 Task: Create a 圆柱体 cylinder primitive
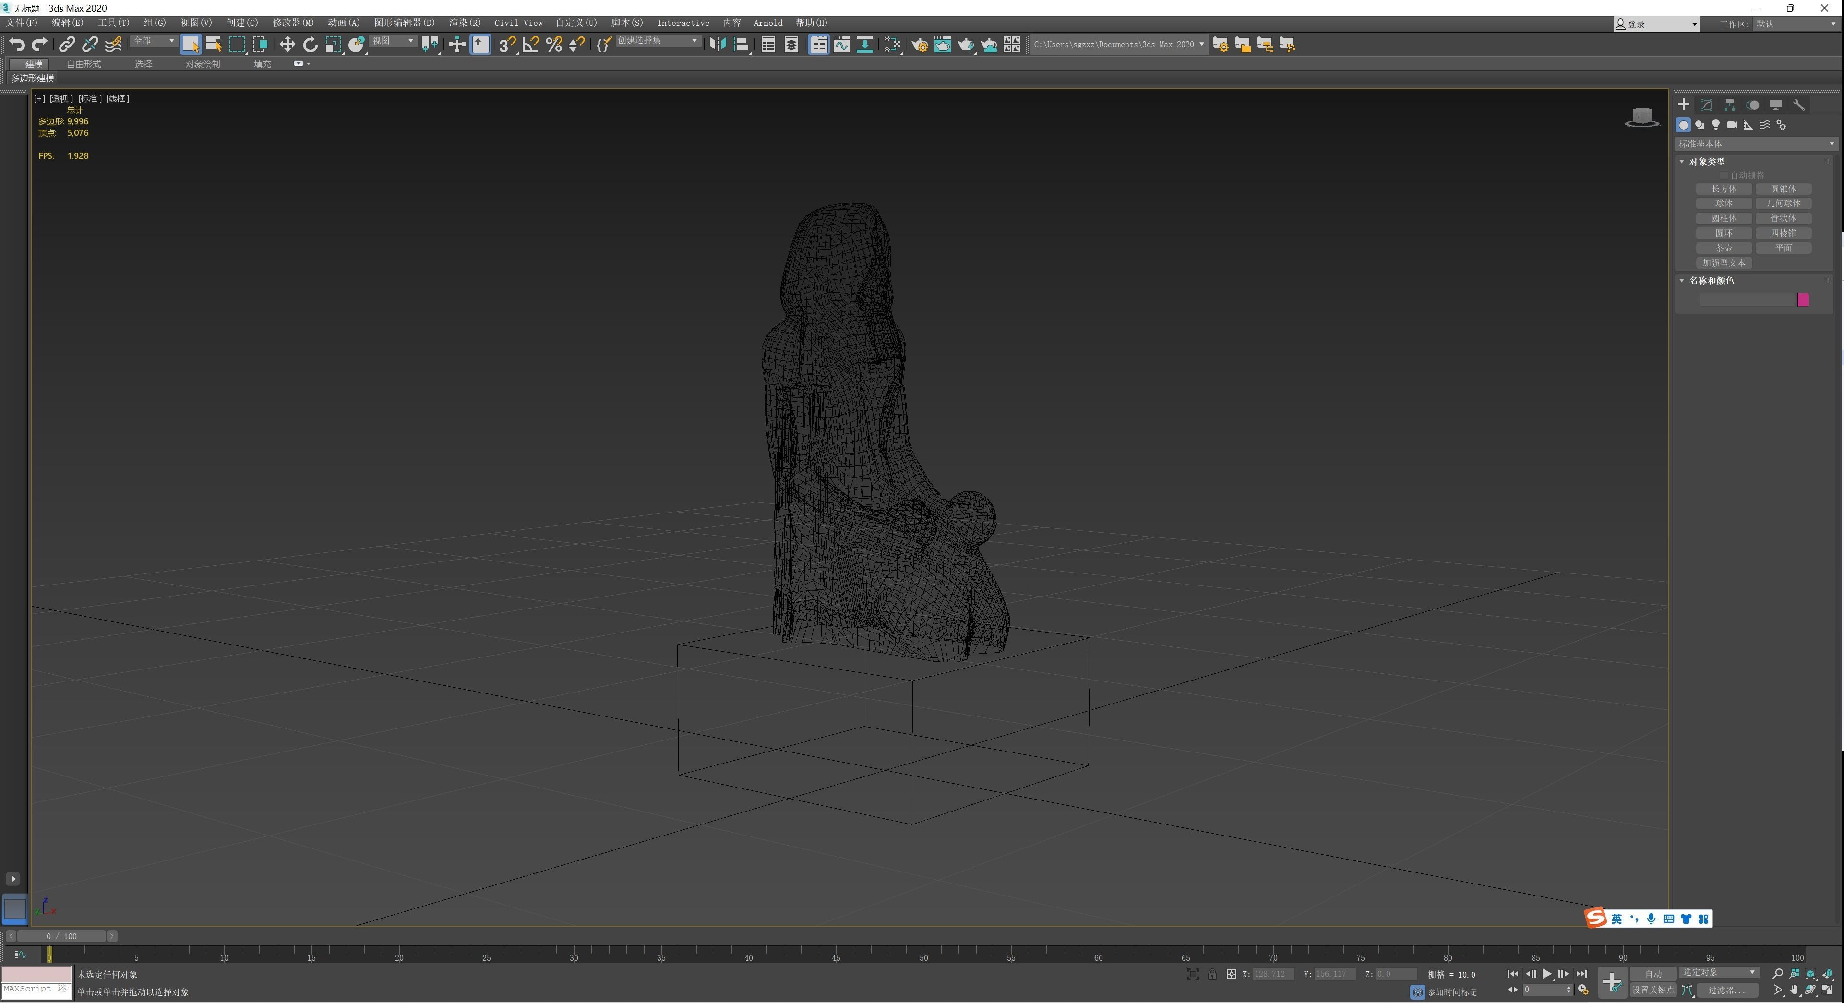(x=1724, y=218)
